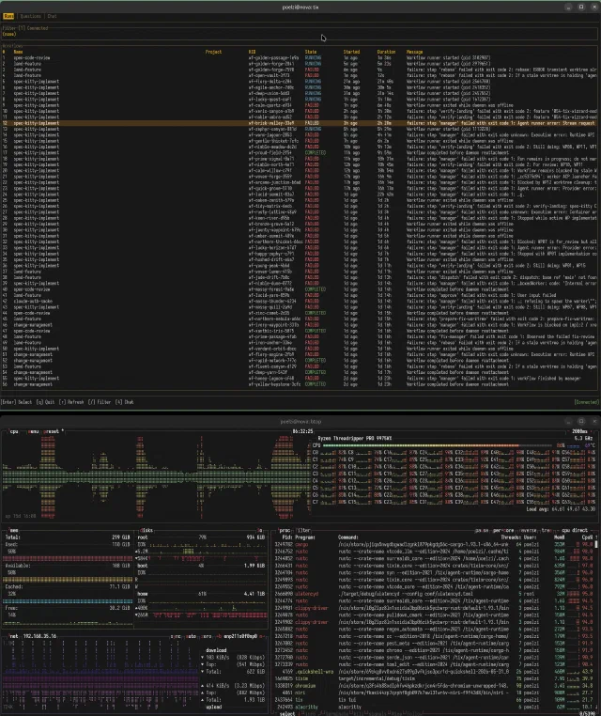Image resolution: width=601 pixels, height=716 pixels.
Task: Toggle reverse sorting in proc box
Action: tap(529, 531)
